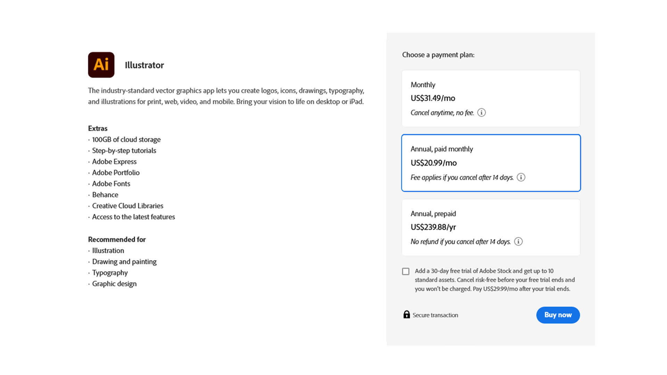Click the Illustrator Ai app icon

[101, 65]
